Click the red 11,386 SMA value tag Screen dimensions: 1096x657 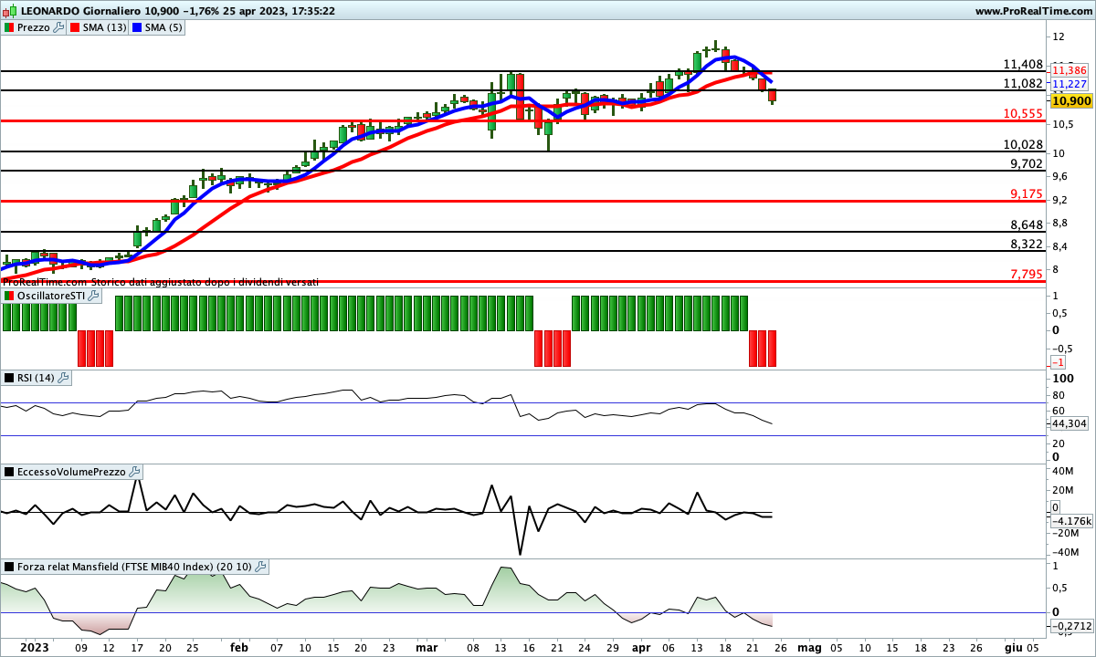point(1070,70)
